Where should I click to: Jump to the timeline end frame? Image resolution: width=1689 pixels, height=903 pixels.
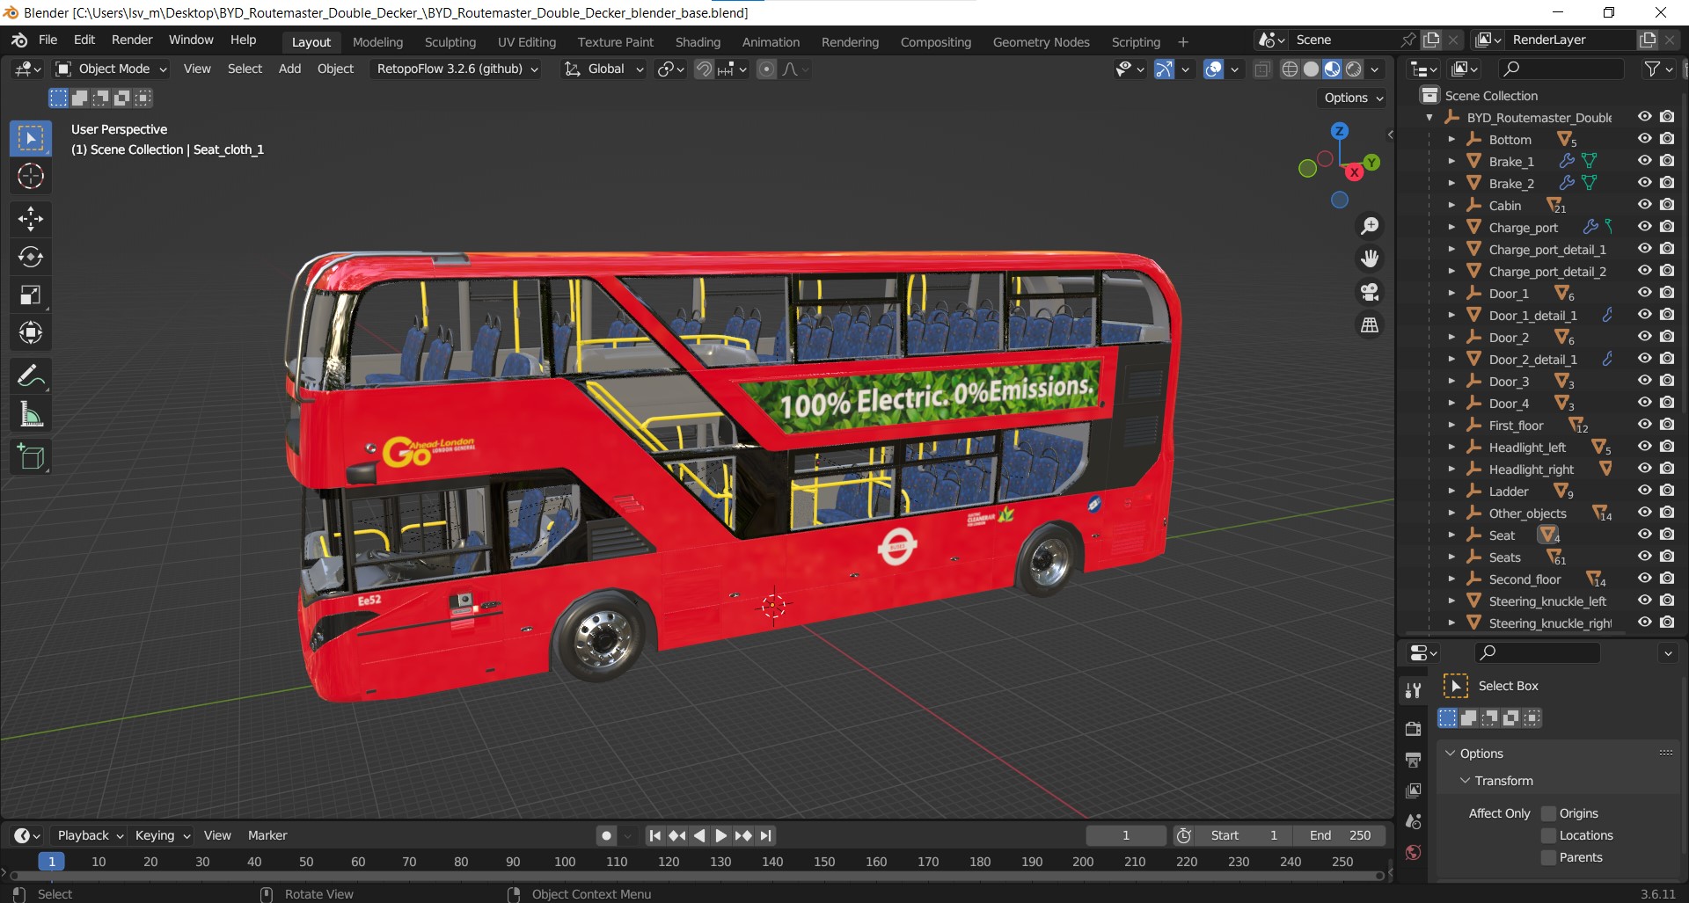click(766, 835)
